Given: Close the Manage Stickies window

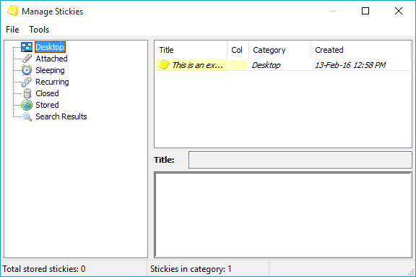Looking at the screenshot, I should point(399,11).
